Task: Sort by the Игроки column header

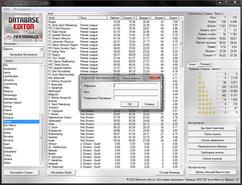Action: coord(158,18)
